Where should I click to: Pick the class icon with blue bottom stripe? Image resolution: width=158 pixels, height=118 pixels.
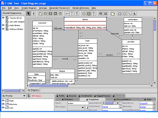tap(106, 13)
